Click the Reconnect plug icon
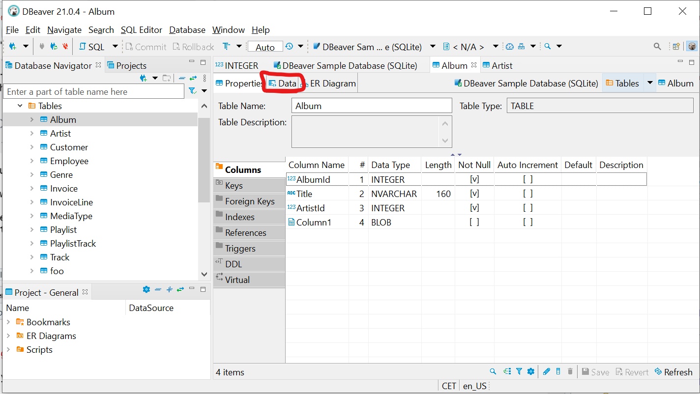Screen dimensions: 700x394 pos(54,47)
